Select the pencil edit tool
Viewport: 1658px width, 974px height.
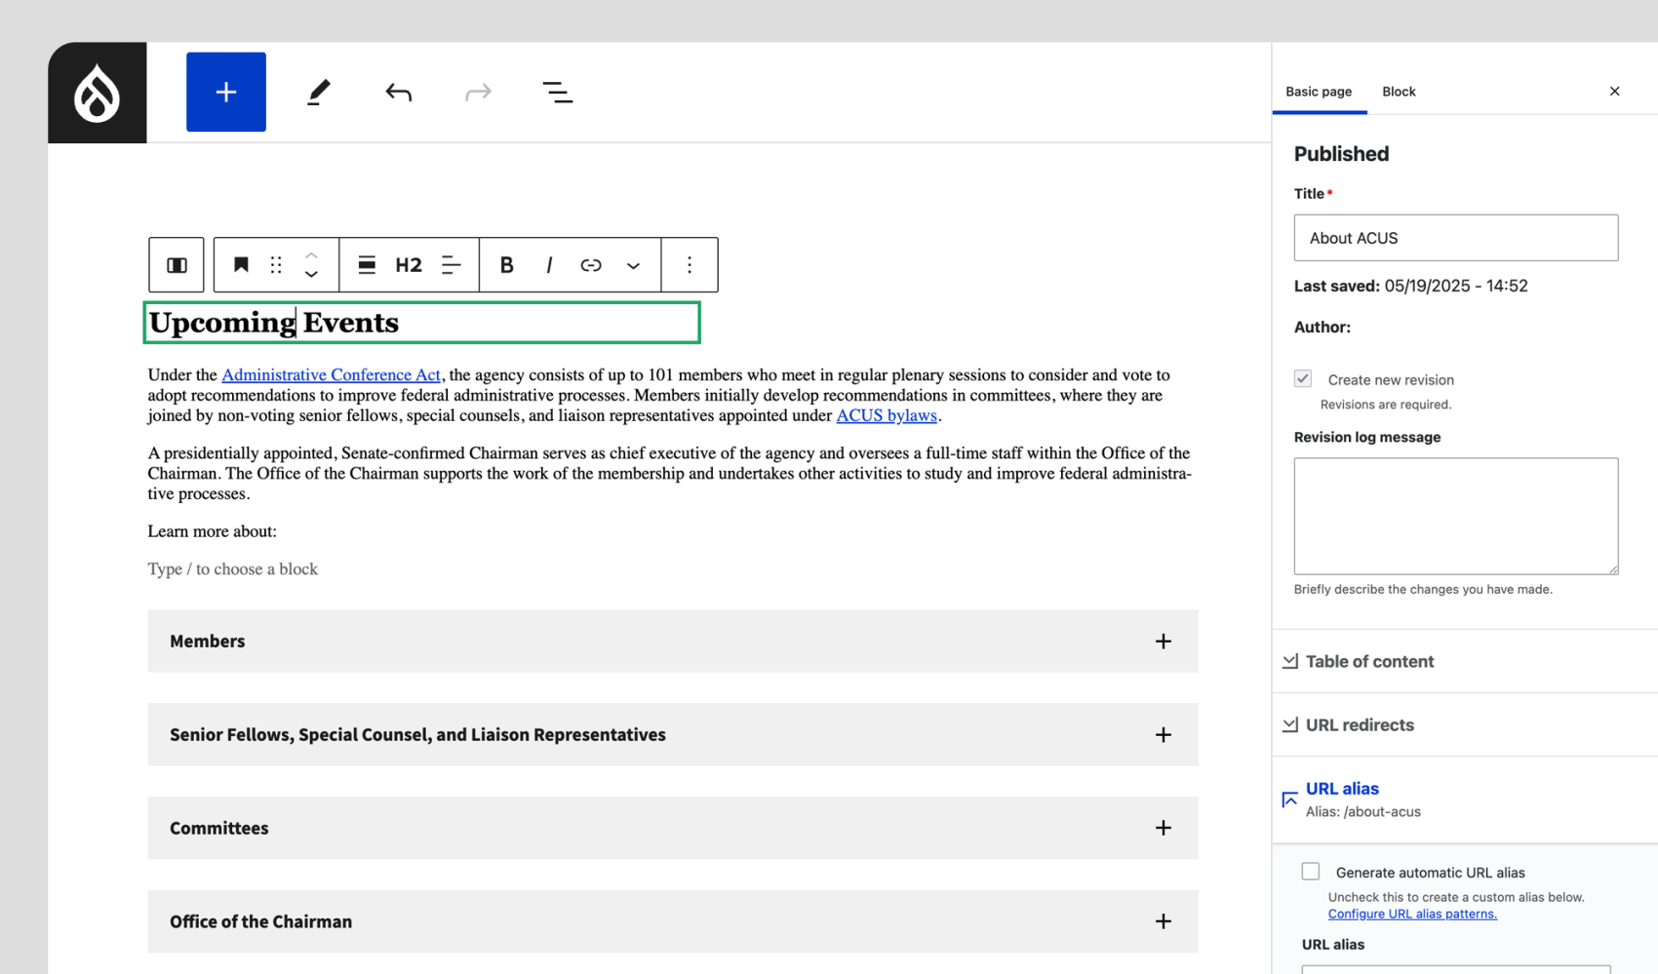pos(319,93)
